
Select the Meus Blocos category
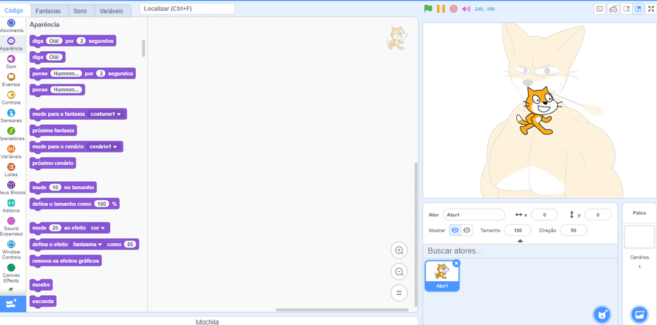point(11,188)
